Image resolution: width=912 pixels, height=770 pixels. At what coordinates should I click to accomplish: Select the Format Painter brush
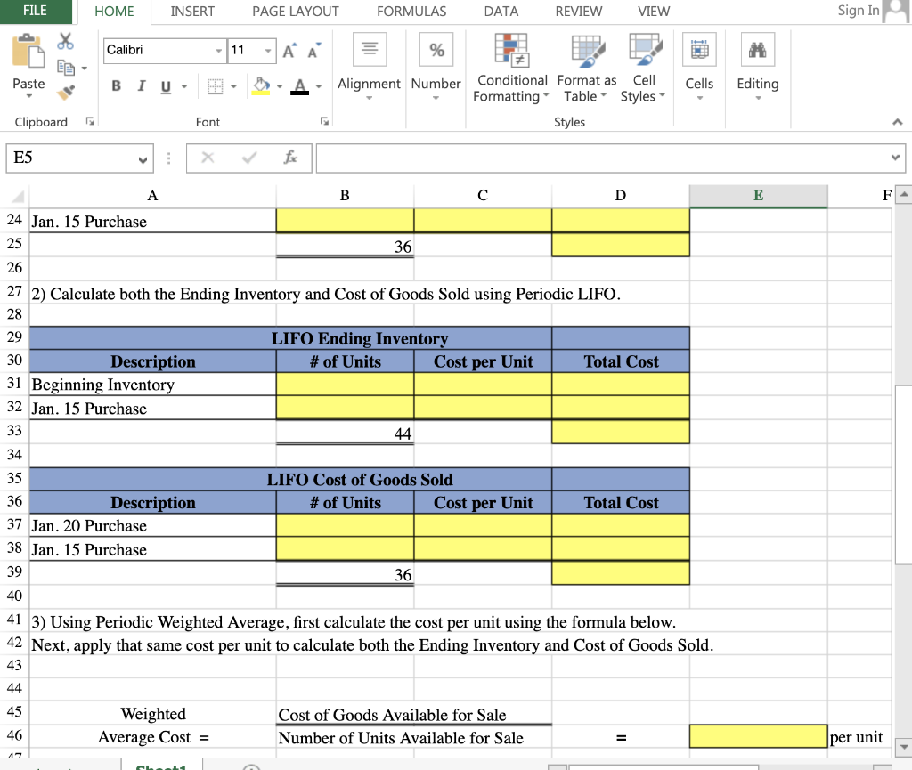[66, 92]
